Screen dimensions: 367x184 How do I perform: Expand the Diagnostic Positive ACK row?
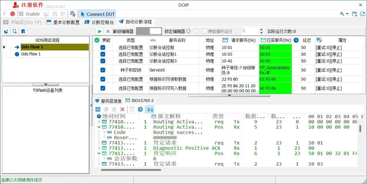pos(99,148)
